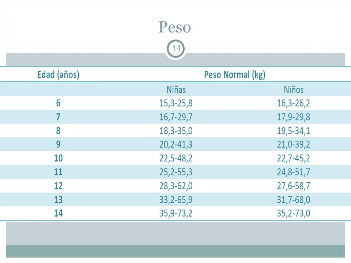Click the Peso Normal (kg) header
The image size is (351, 263).
pos(235,75)
